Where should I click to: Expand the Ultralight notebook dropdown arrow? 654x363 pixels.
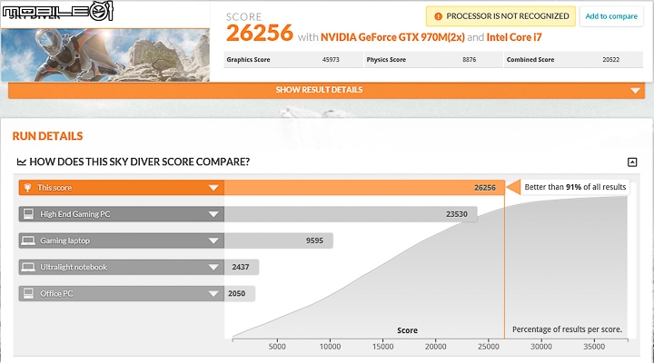tap(213, 267)
